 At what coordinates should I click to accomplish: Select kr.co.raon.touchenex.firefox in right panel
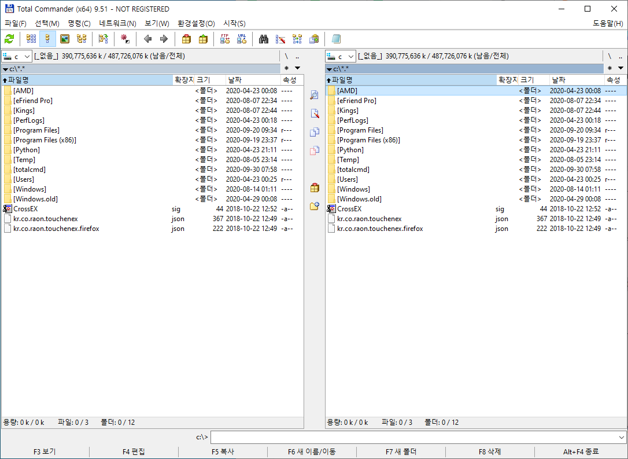coord(476,229)
